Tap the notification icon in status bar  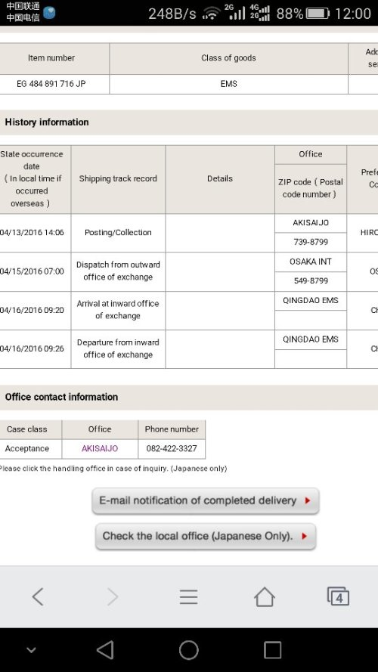[49, 13]
